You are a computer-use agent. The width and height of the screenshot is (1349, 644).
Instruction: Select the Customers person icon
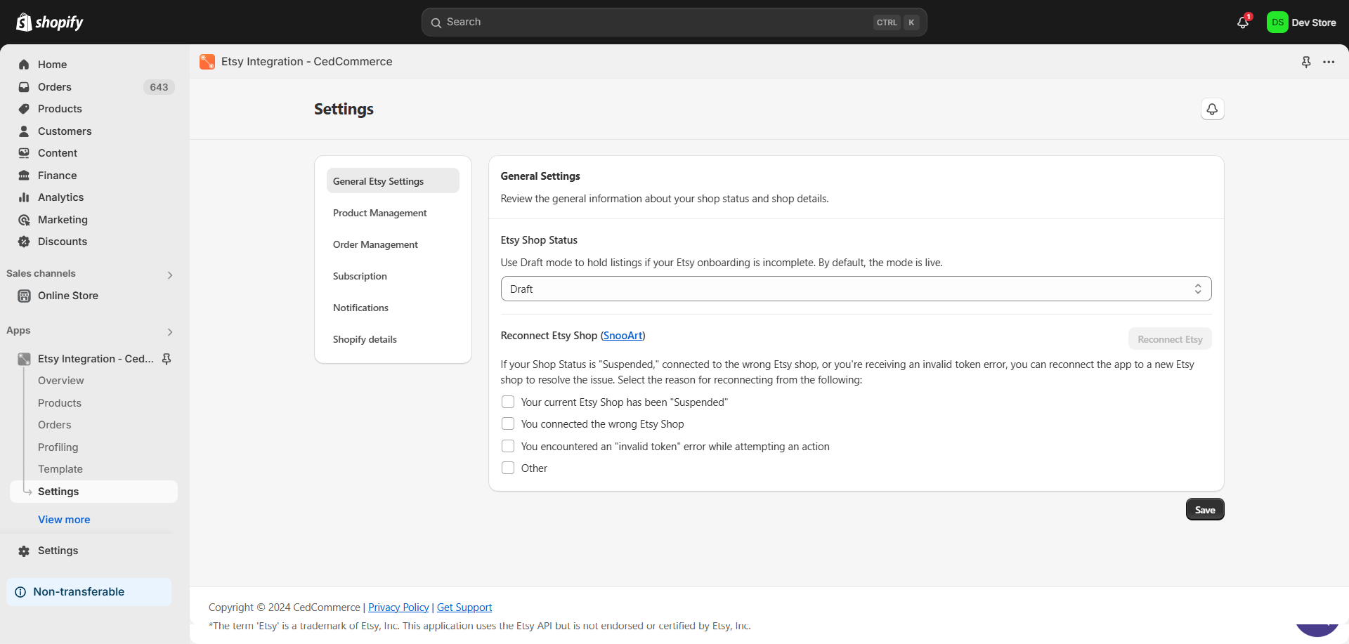pyautogui.click(x=24, y=131)
